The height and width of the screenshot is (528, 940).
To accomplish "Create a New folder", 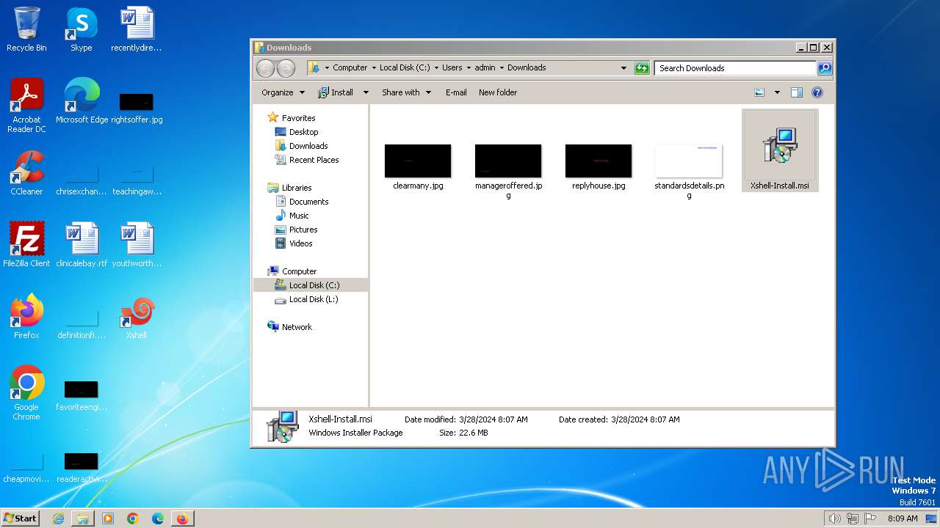I will pos(498,92).
